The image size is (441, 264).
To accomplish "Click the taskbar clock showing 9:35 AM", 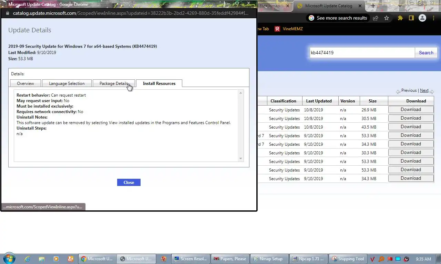I will [x=423, y=259].
